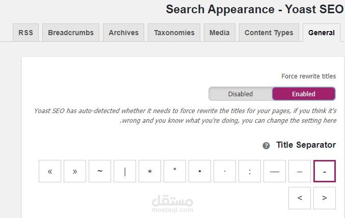Set Force rewrite titles to Disabled

240,94
